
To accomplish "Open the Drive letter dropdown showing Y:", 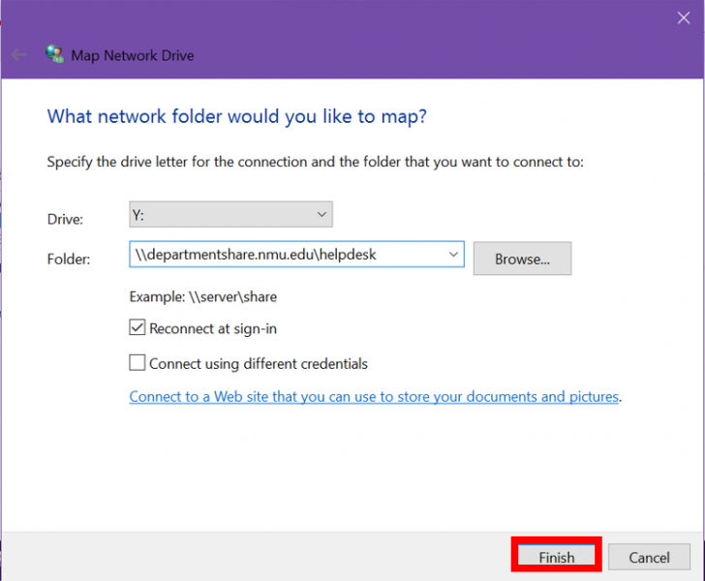I will tap(230, 215).
